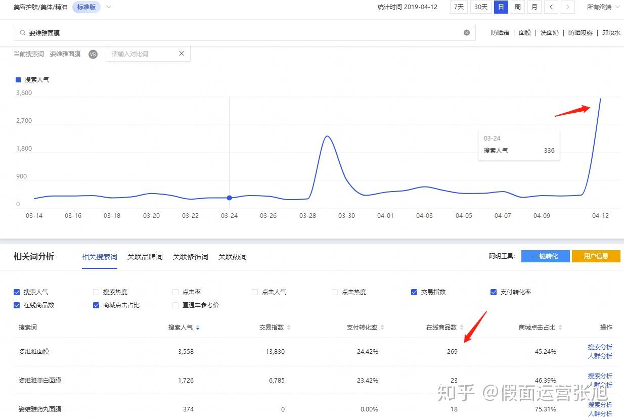
Task: Focus the main search input field
Action: (x=244, y=33)
